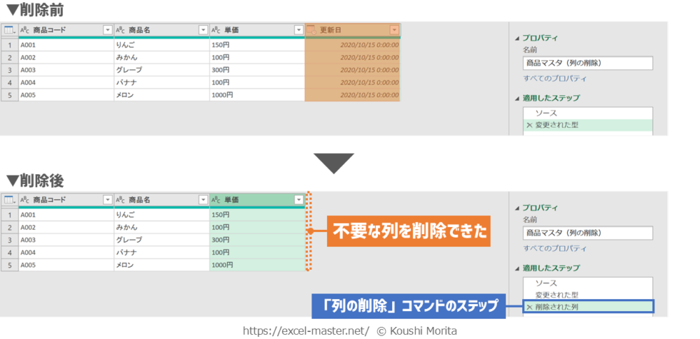This screenshot has height=339, width=700.
Task: Click ABC type icon of 商品名 in upper table
Action: [x=120, y=30]
